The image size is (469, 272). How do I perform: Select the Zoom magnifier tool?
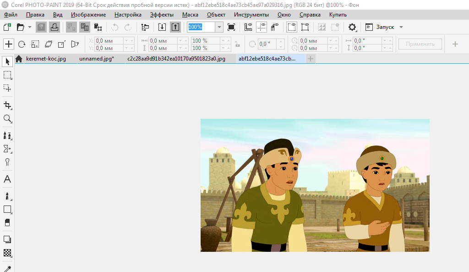pyautogui.click(x=7, y=119)
